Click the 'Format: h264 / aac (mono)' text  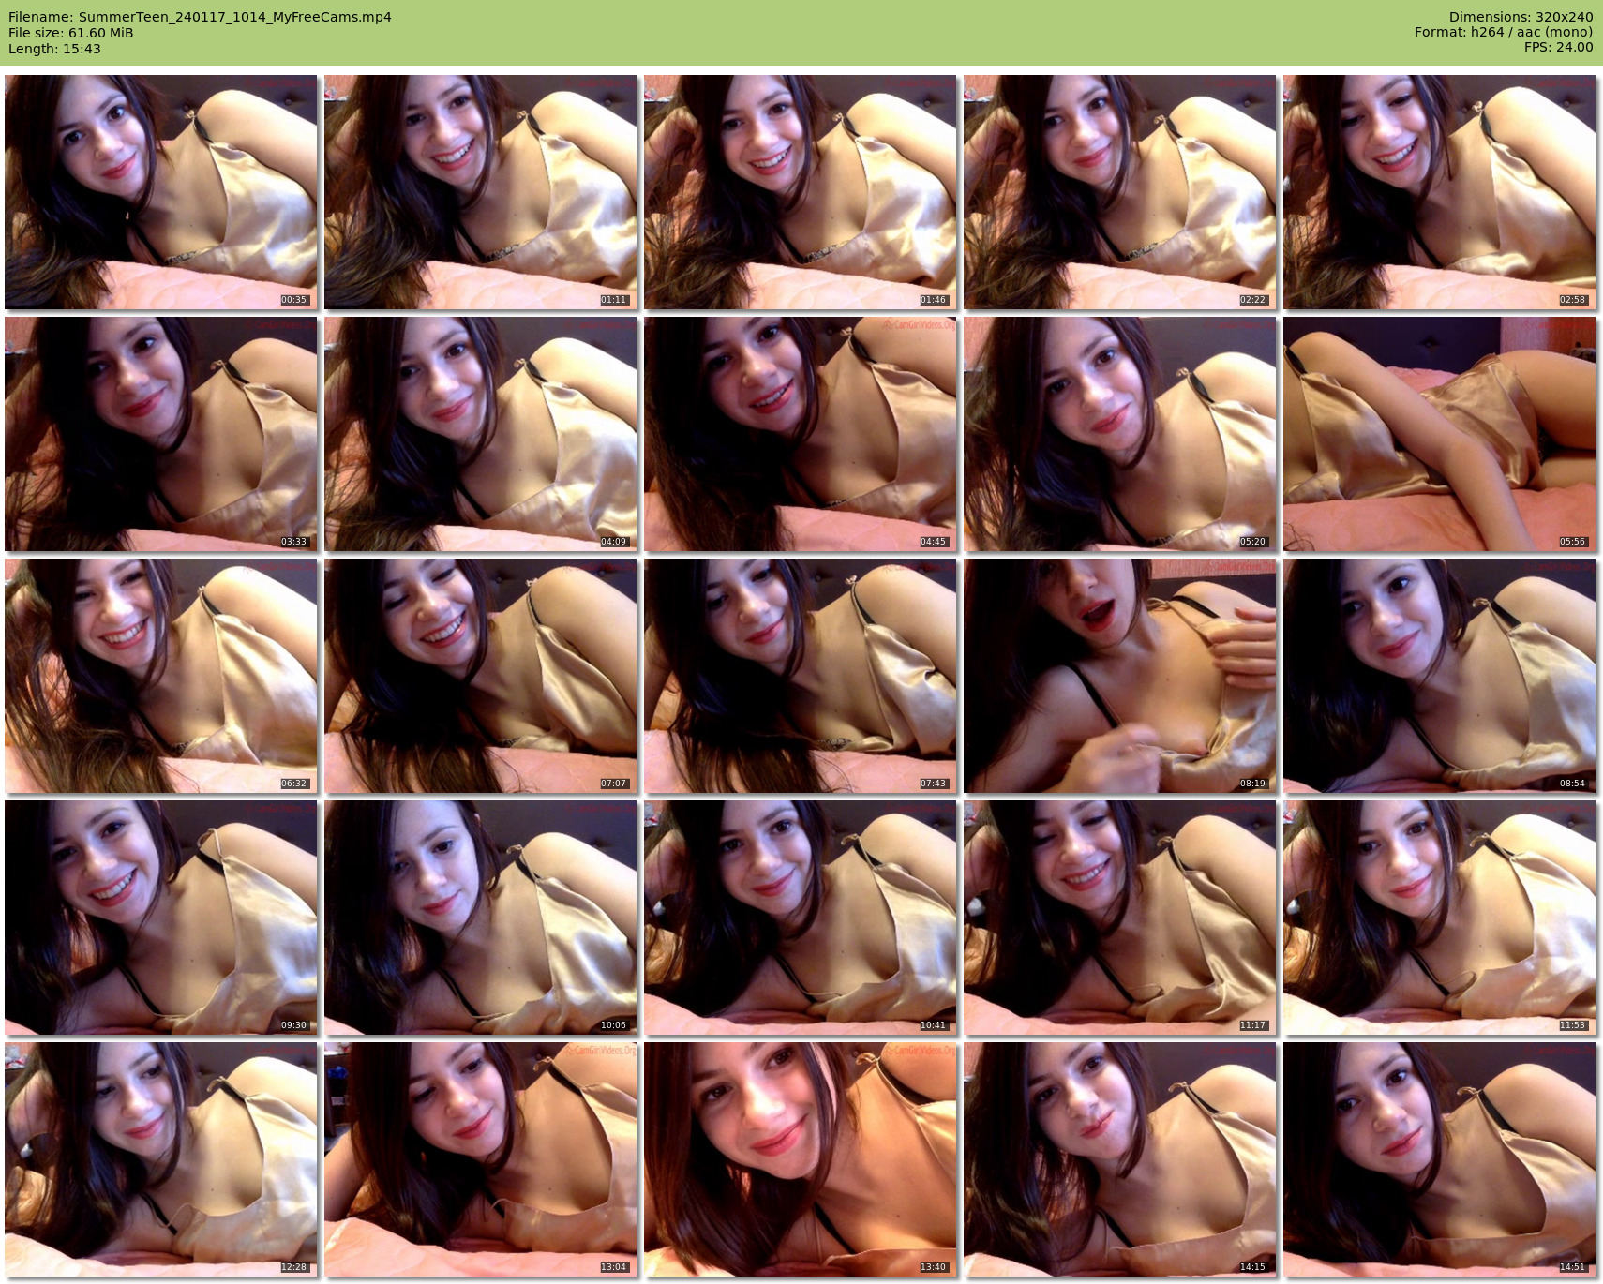pyautogui.click(x=1504, y=32)
